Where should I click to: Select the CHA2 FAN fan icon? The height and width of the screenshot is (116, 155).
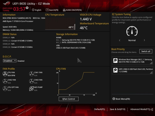coord(5,81)
